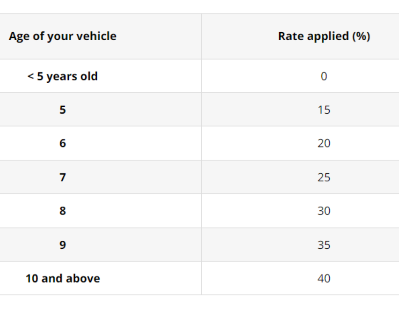
Task: Click the rate value 0
Action: tap(324, 76)
